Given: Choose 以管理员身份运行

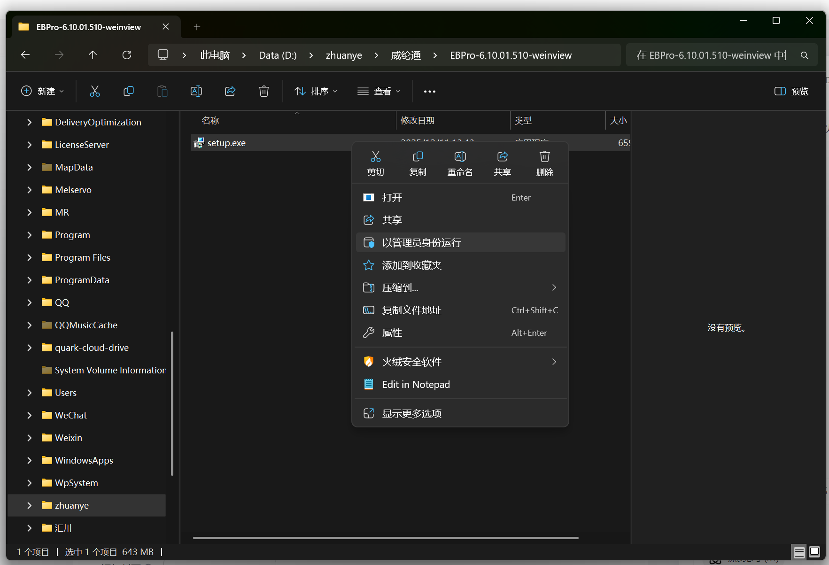Looking at the screenshot, I should tap(460, 243).
